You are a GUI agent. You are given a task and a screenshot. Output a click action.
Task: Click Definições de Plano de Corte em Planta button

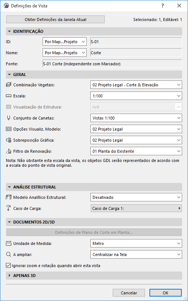(x=94, y=232)
